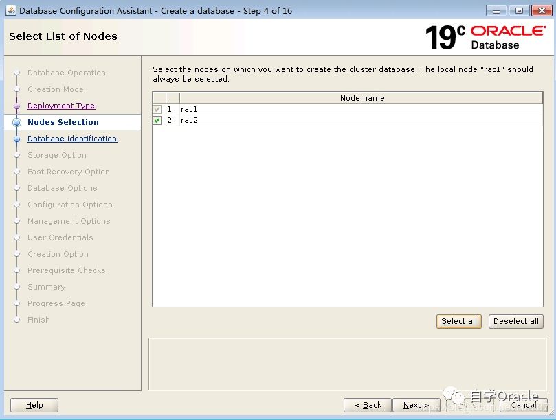Select the current Nodes Selection step
The height and width of the screenshot is (420, 556).
(x=63, y=122)
